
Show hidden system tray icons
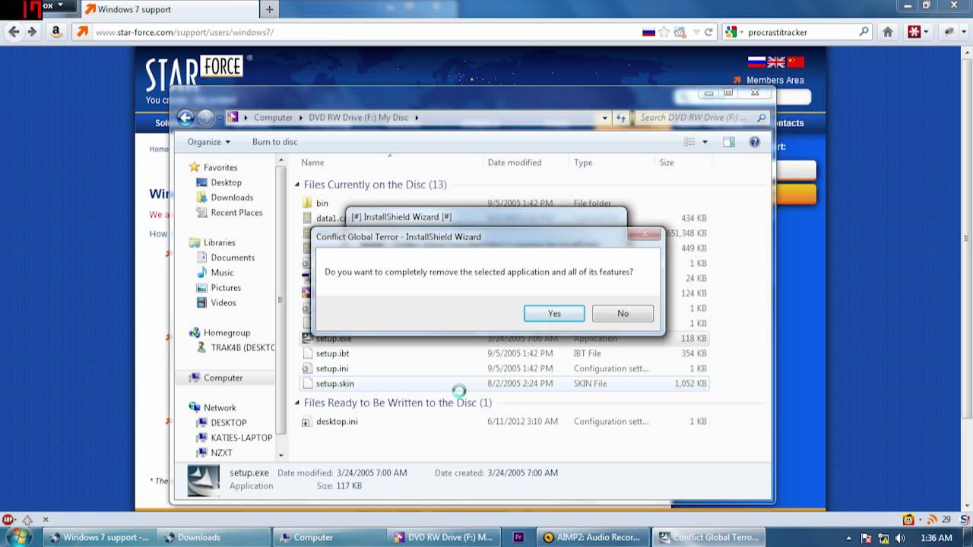pos(850,538)
